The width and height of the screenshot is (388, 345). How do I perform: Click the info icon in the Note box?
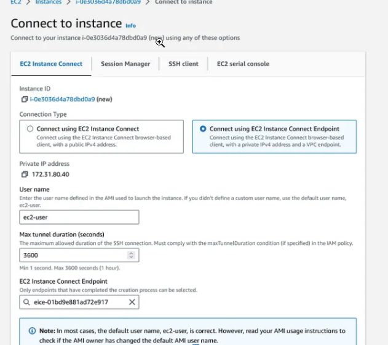33,331
